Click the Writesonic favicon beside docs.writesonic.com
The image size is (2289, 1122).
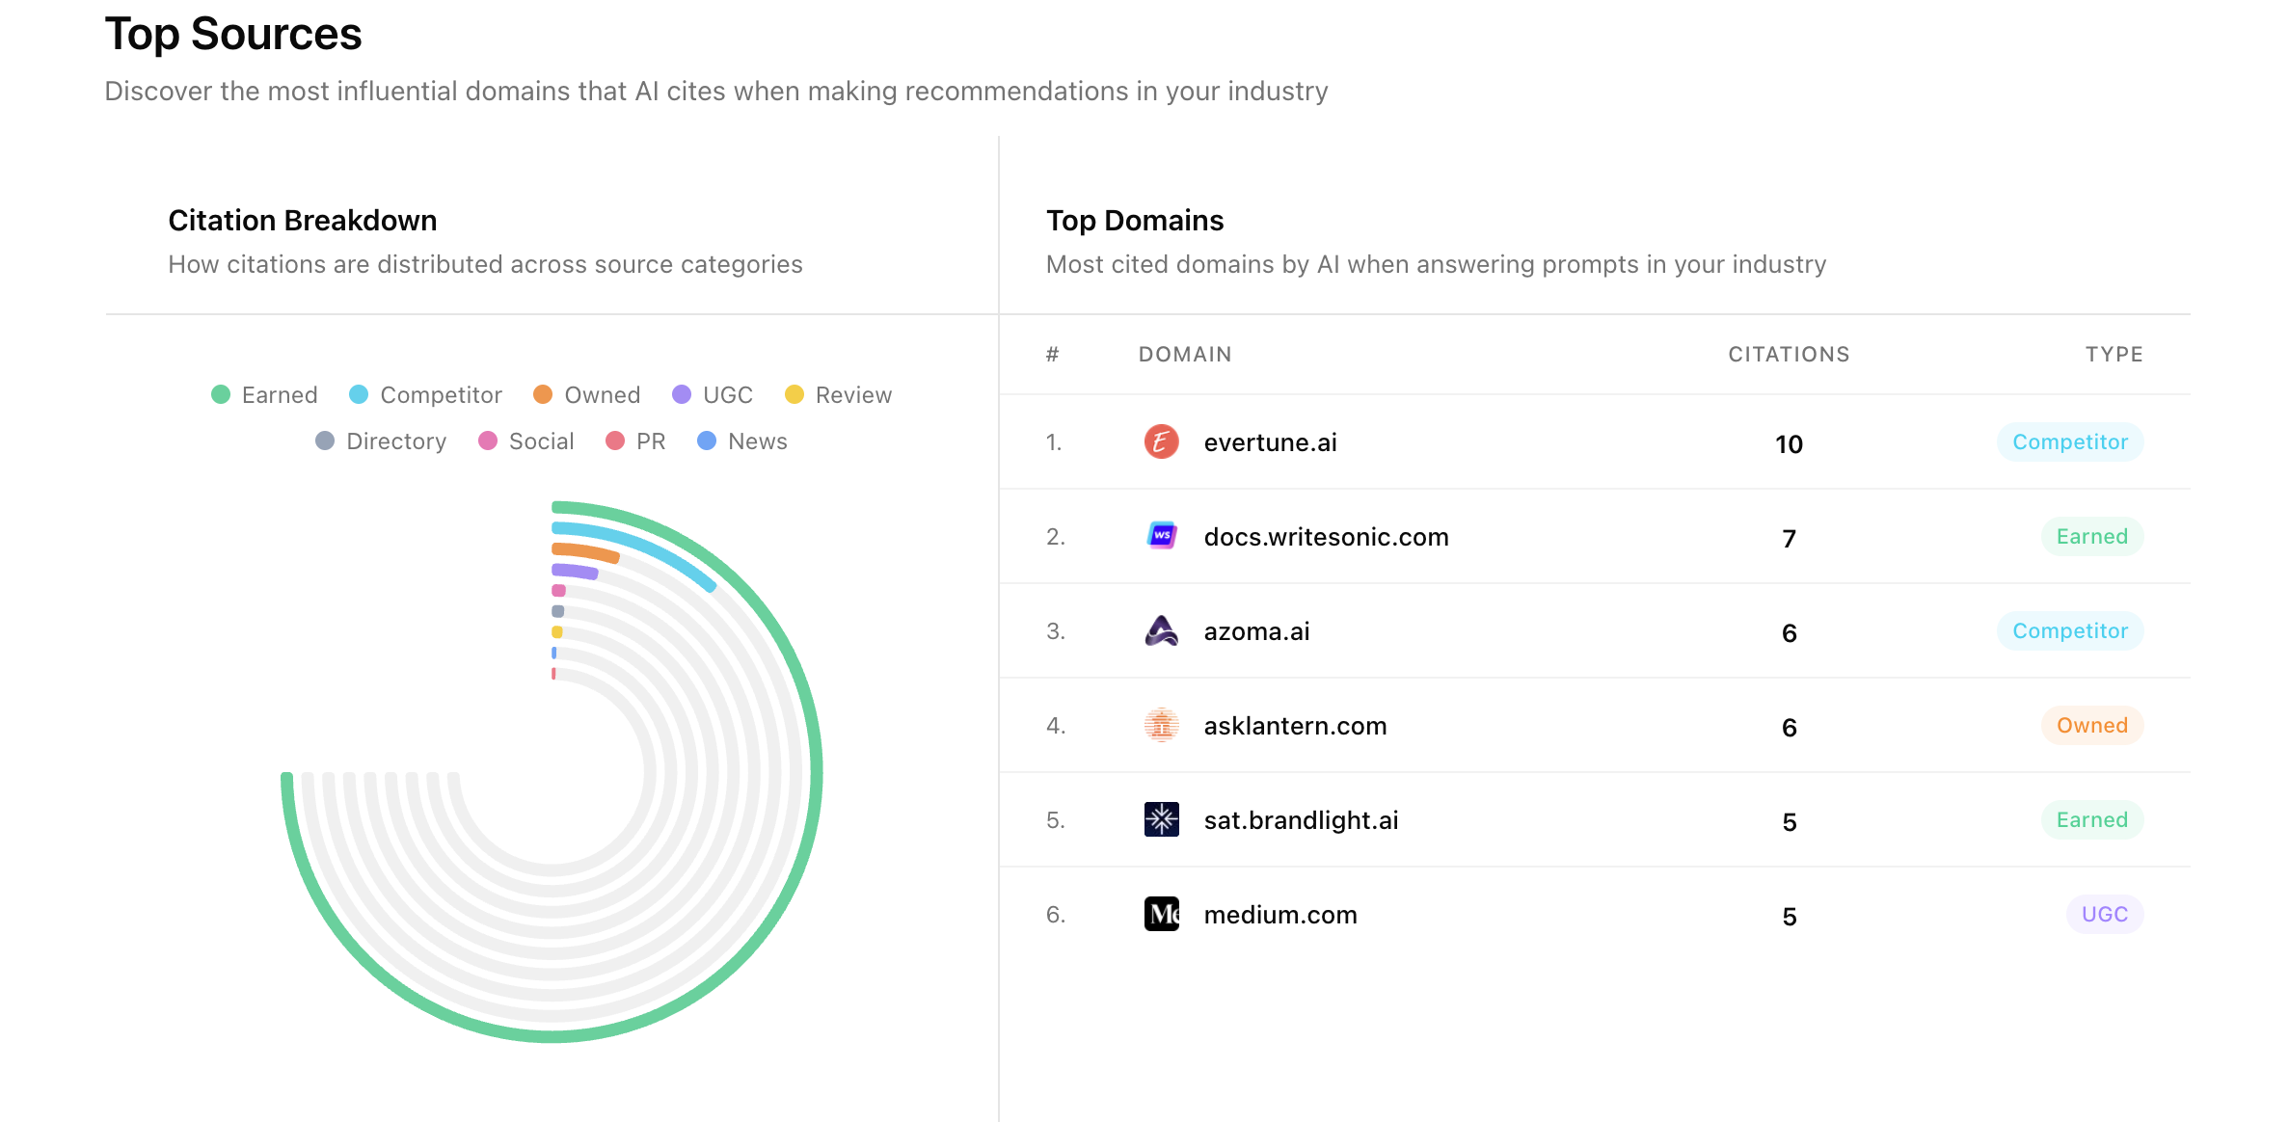(x=1161, y=536)
